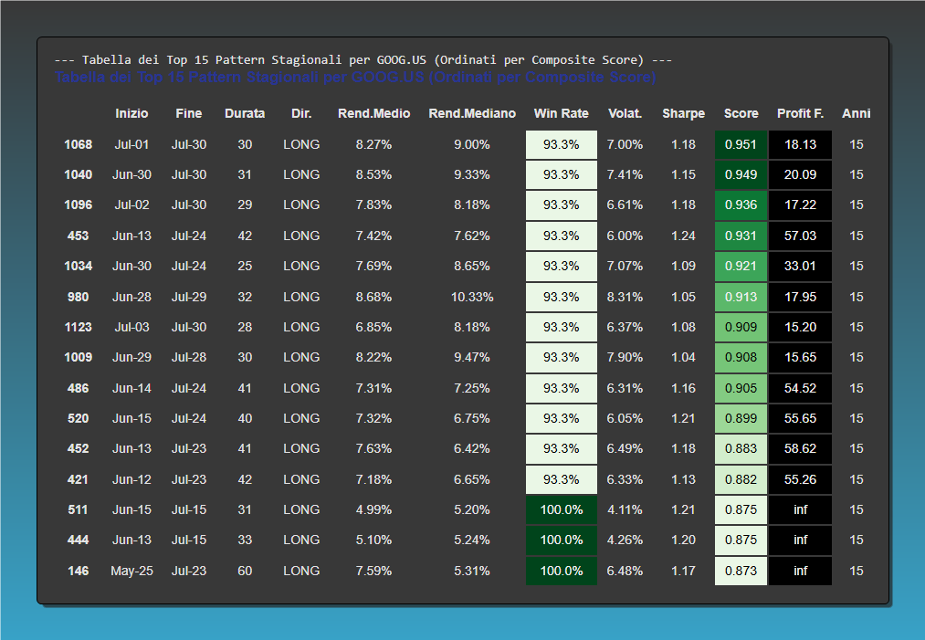Screen dimensions: 925x640
Task: Click the Dir. column header
Action: [x=301, y=113]
